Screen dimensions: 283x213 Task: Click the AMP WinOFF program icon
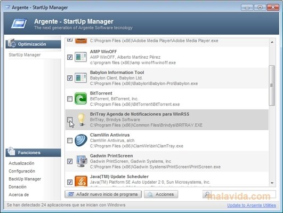pos(80,57)
